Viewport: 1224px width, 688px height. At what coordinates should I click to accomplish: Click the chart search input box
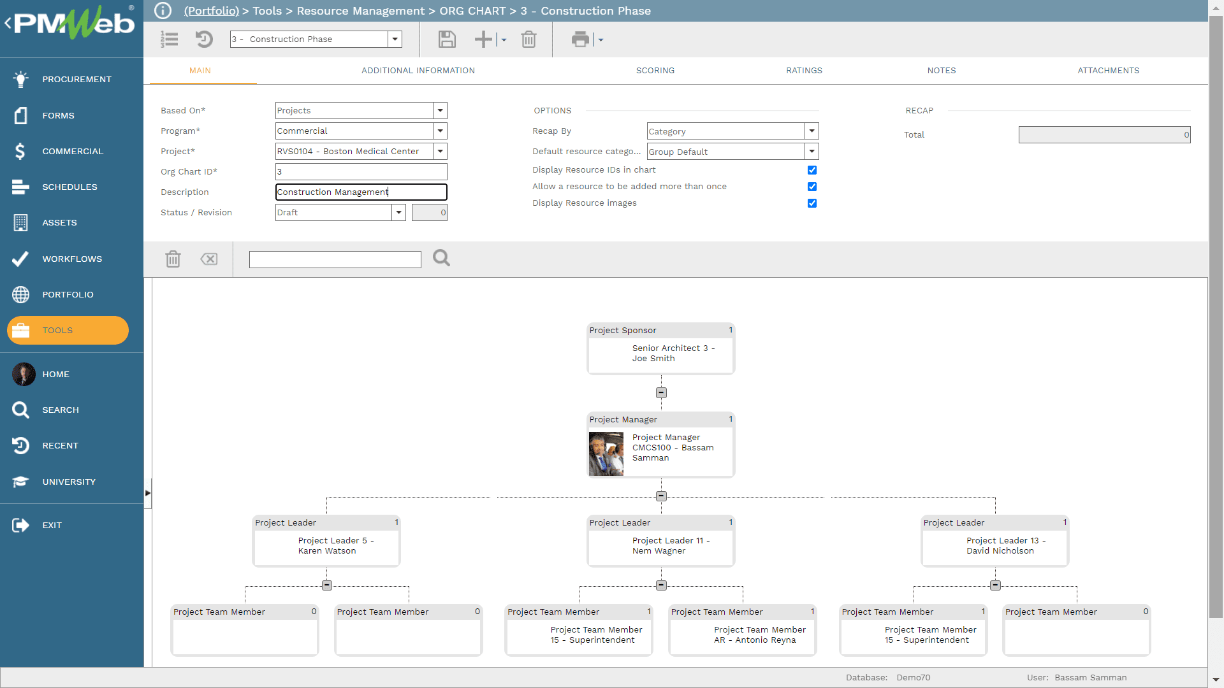point(335,259)
